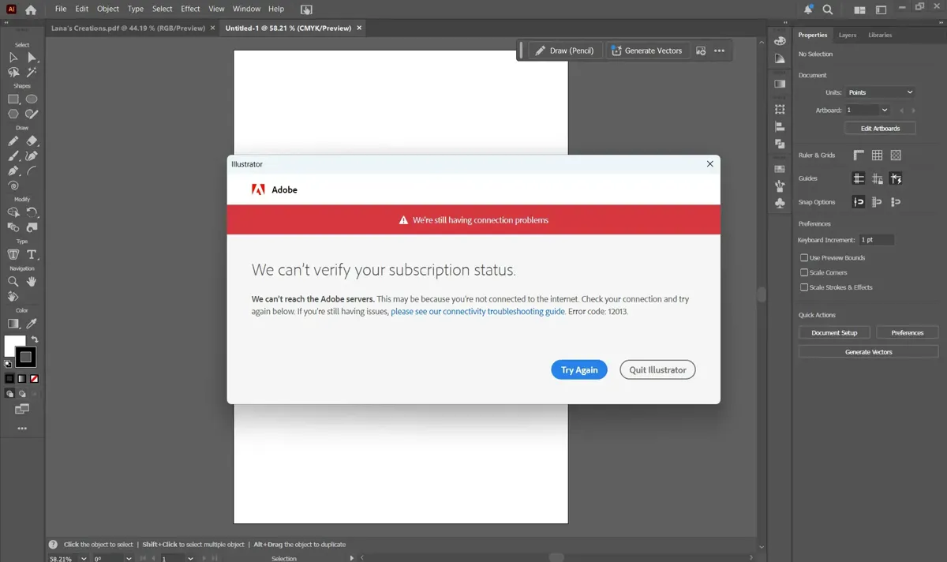The image size is (947, 562).
Task: Select the Ellipse shape tool
Action: (32, 99)
